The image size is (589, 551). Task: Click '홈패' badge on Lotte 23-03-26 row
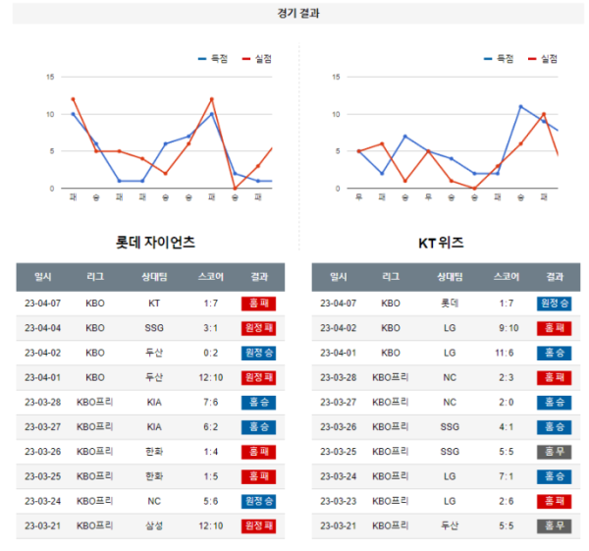click(258, 452)
